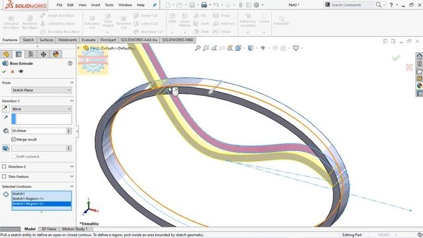Image resolution: width=423 pixels, height=238 pixels.
Task: Open the Options gear icon
Action: (256, 5)
